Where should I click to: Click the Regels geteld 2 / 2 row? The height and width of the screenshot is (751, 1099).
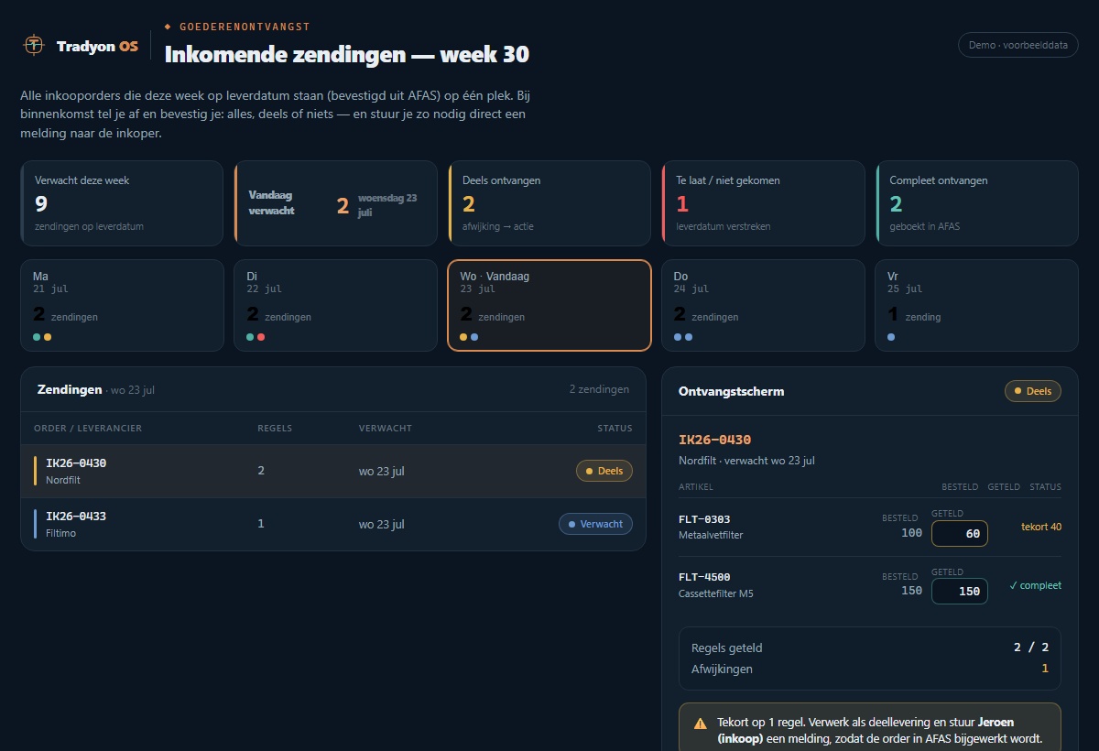pyautogui.click(x=870, y=648)
